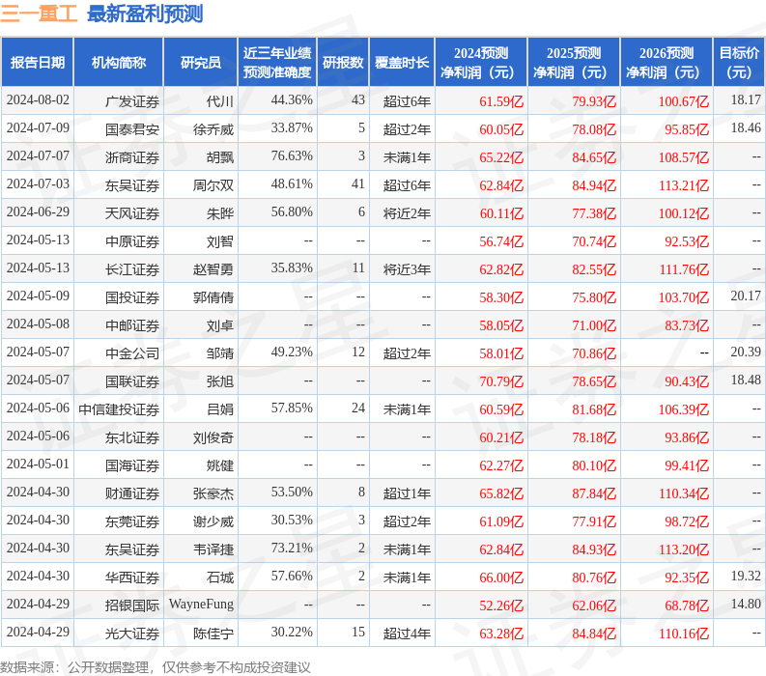Click researcher name 徐乔威
This screenshot has height=676, width=766.
pos(213,129)
